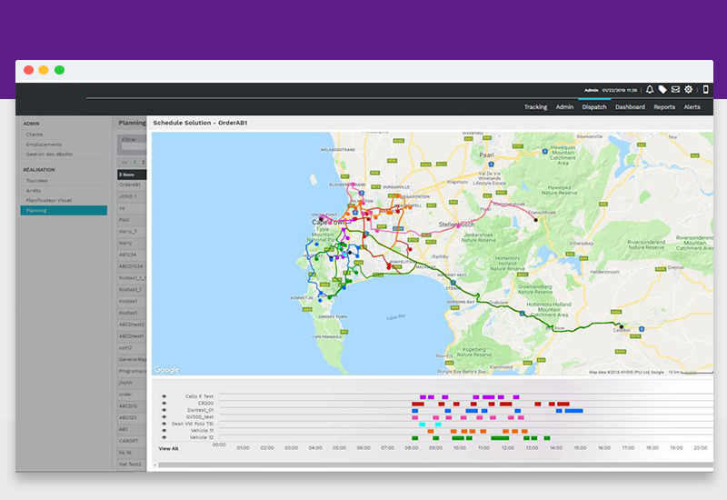
Task: Select the highlighted Planning sidebar item
Action: tap(64, 211)
